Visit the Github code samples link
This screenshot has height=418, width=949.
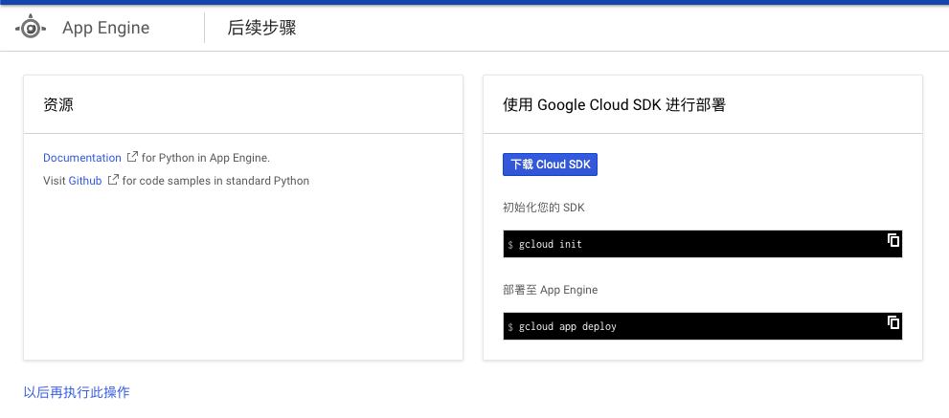[85, 180]
